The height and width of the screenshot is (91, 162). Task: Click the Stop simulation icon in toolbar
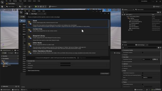pos(41,7)
